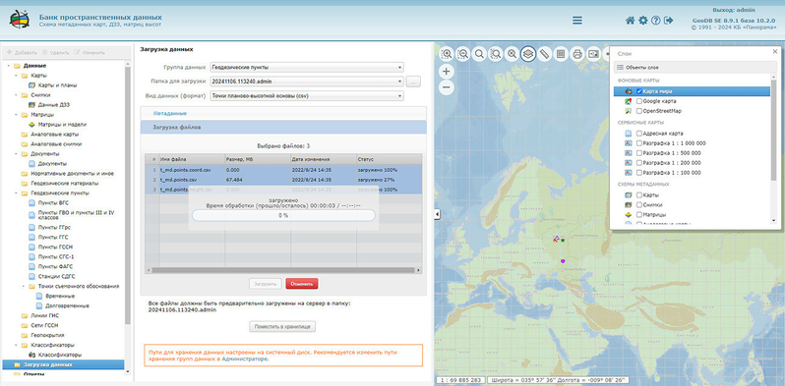Click the Поместить в хранилище button
The width and height of the screenshot is (785, 386).
pos(282,326)
